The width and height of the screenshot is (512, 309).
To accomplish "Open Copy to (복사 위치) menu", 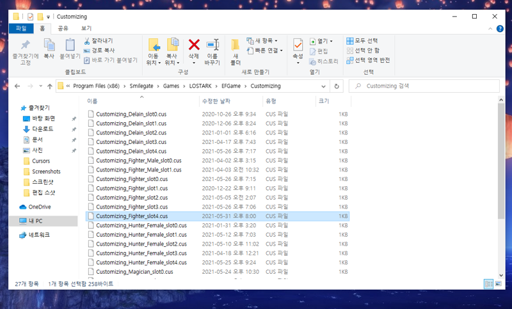I will point(172,52).
